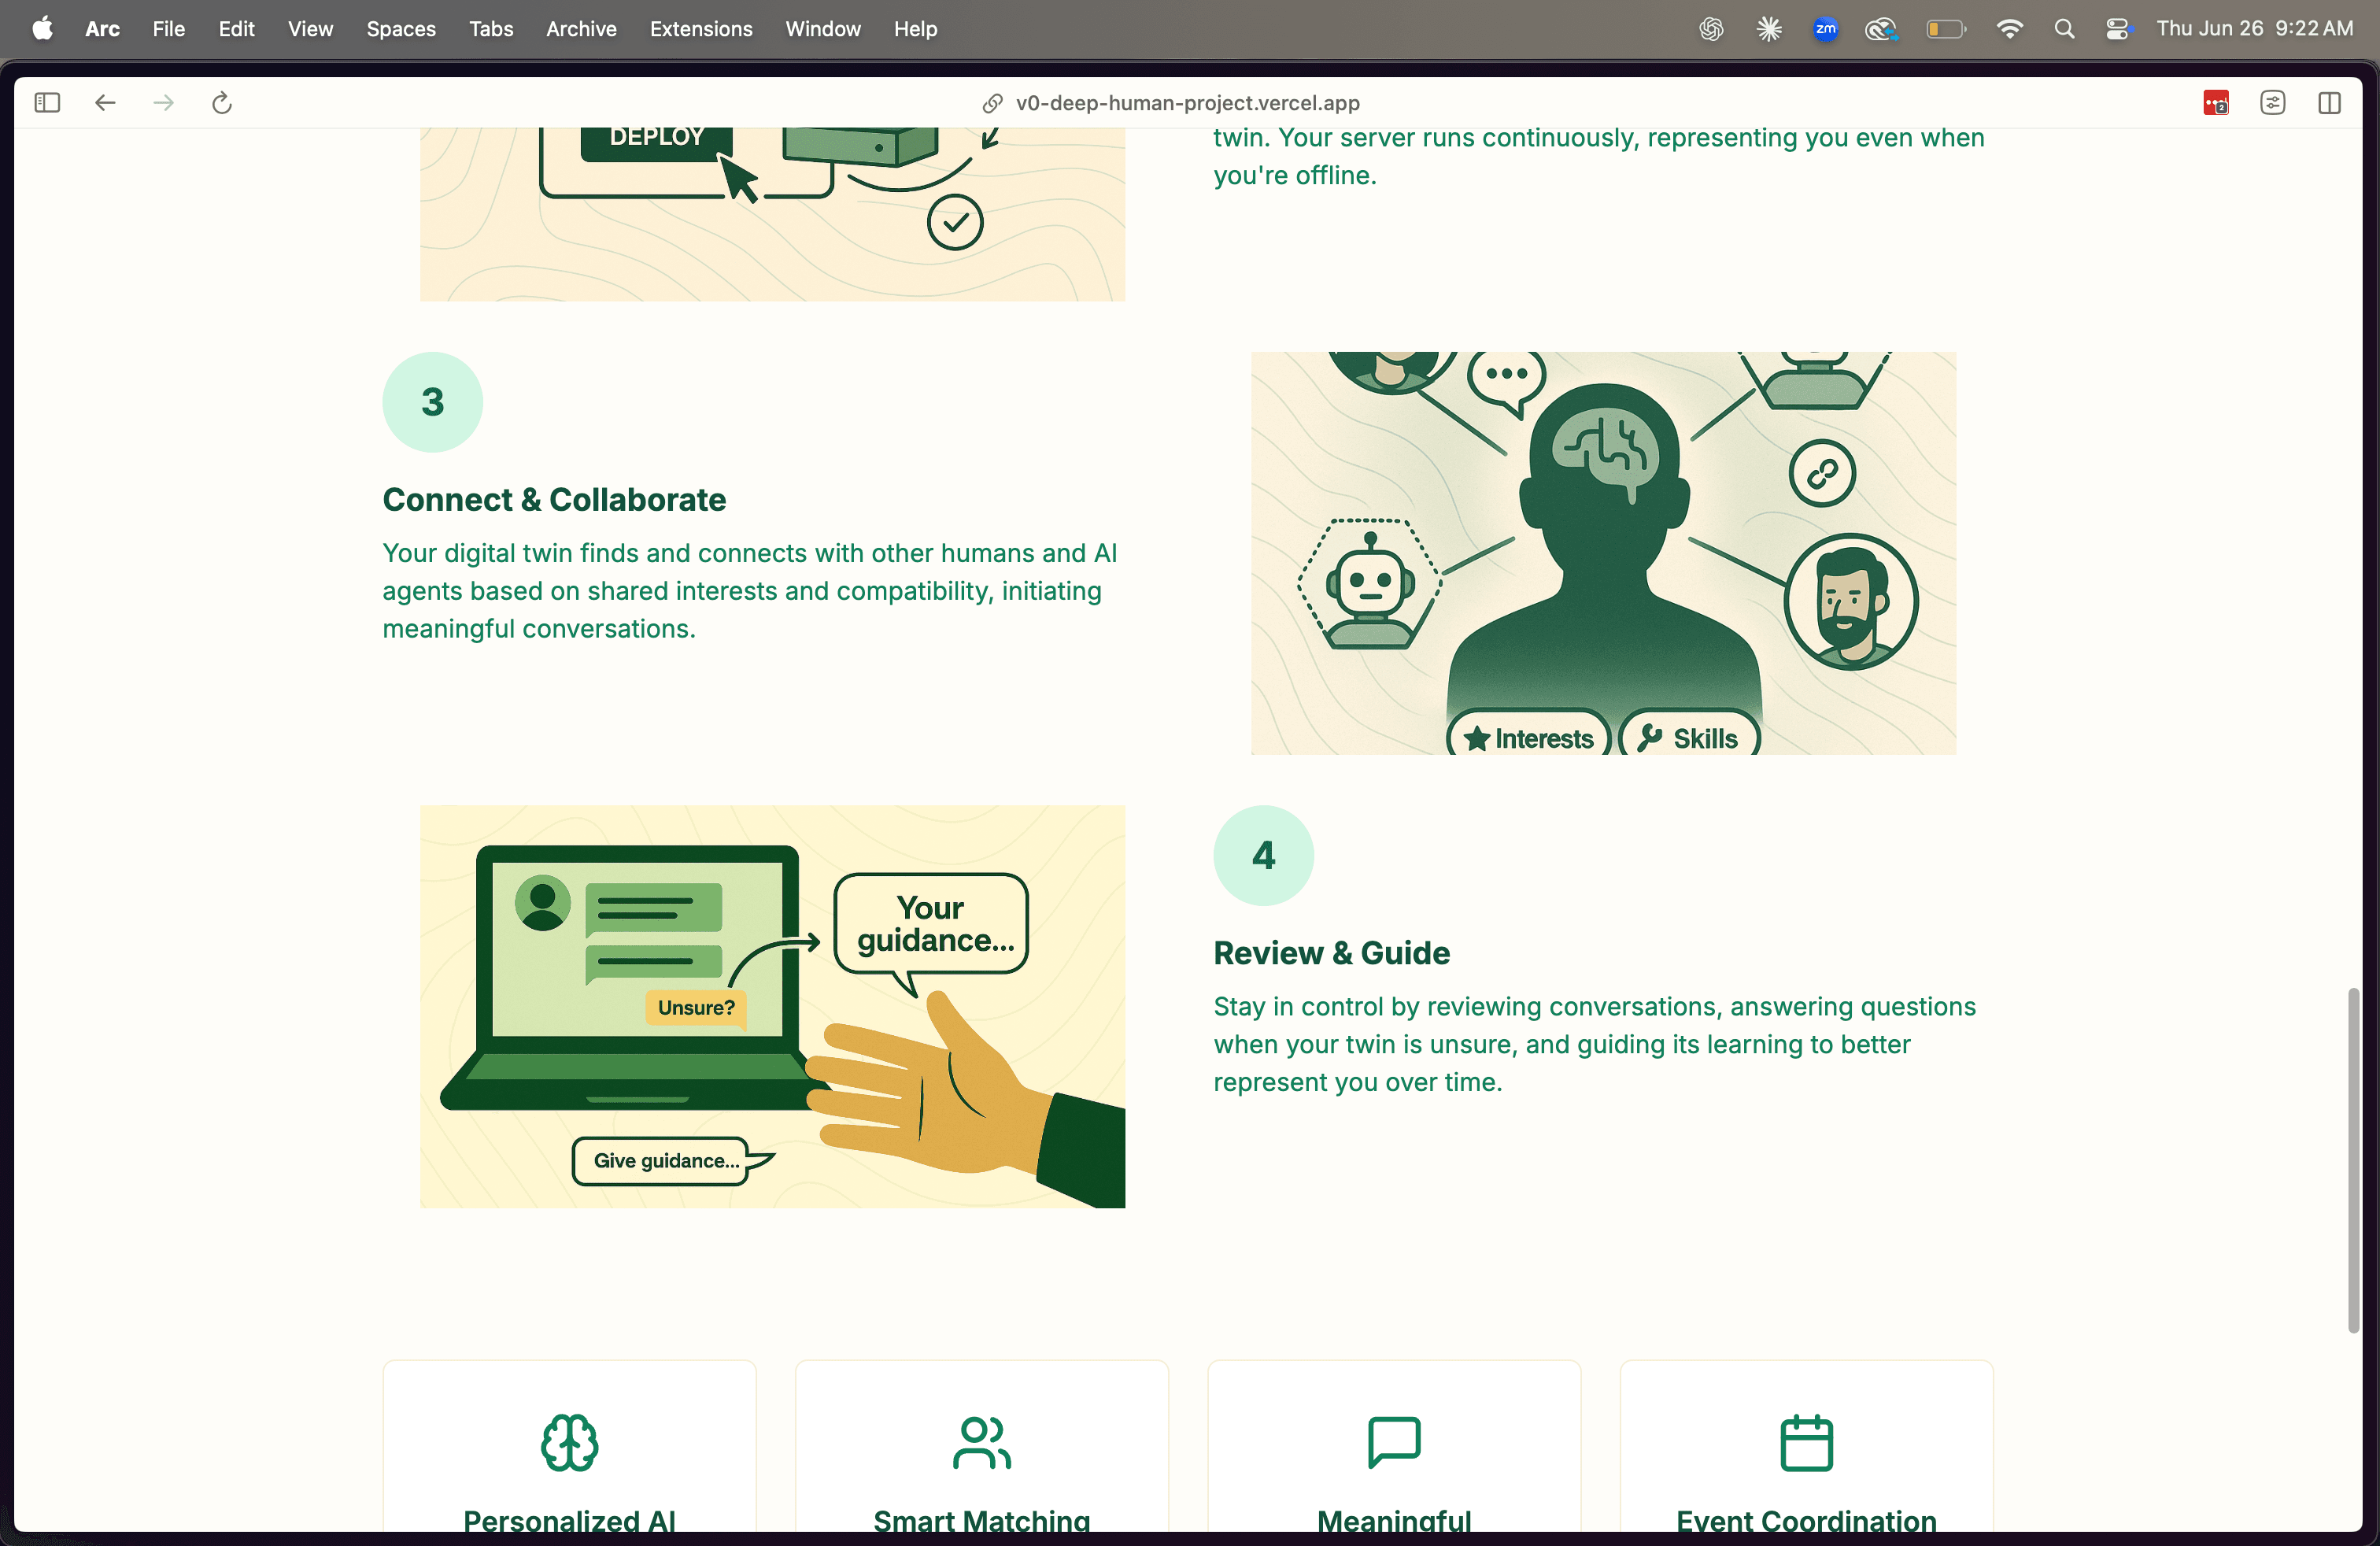Go back to the previous page

[104, 102]
